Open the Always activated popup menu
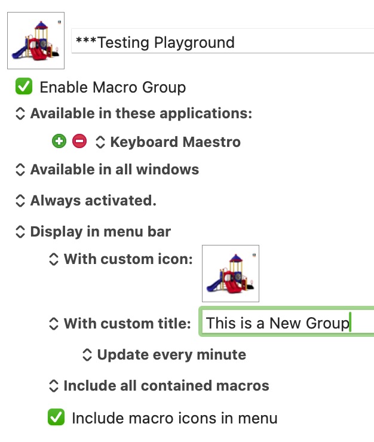Viewport: 374px width, 442px height. point(85,201)
